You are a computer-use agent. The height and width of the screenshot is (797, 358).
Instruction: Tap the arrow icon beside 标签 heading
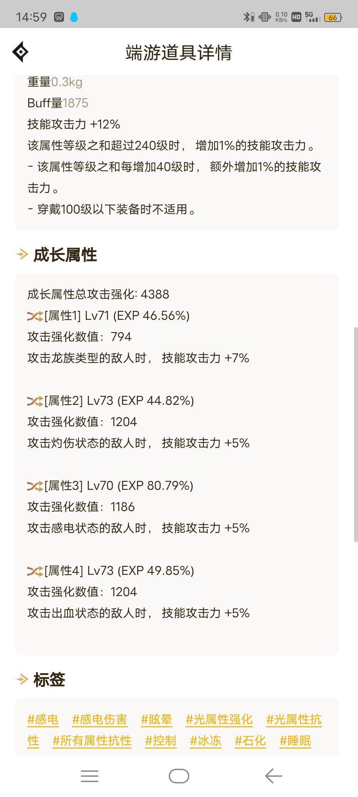22,679
